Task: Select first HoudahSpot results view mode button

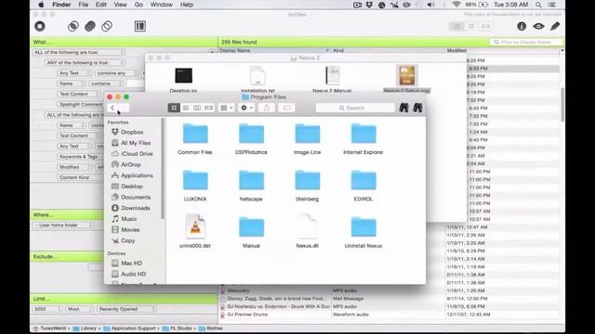Action: pos(456,26)
